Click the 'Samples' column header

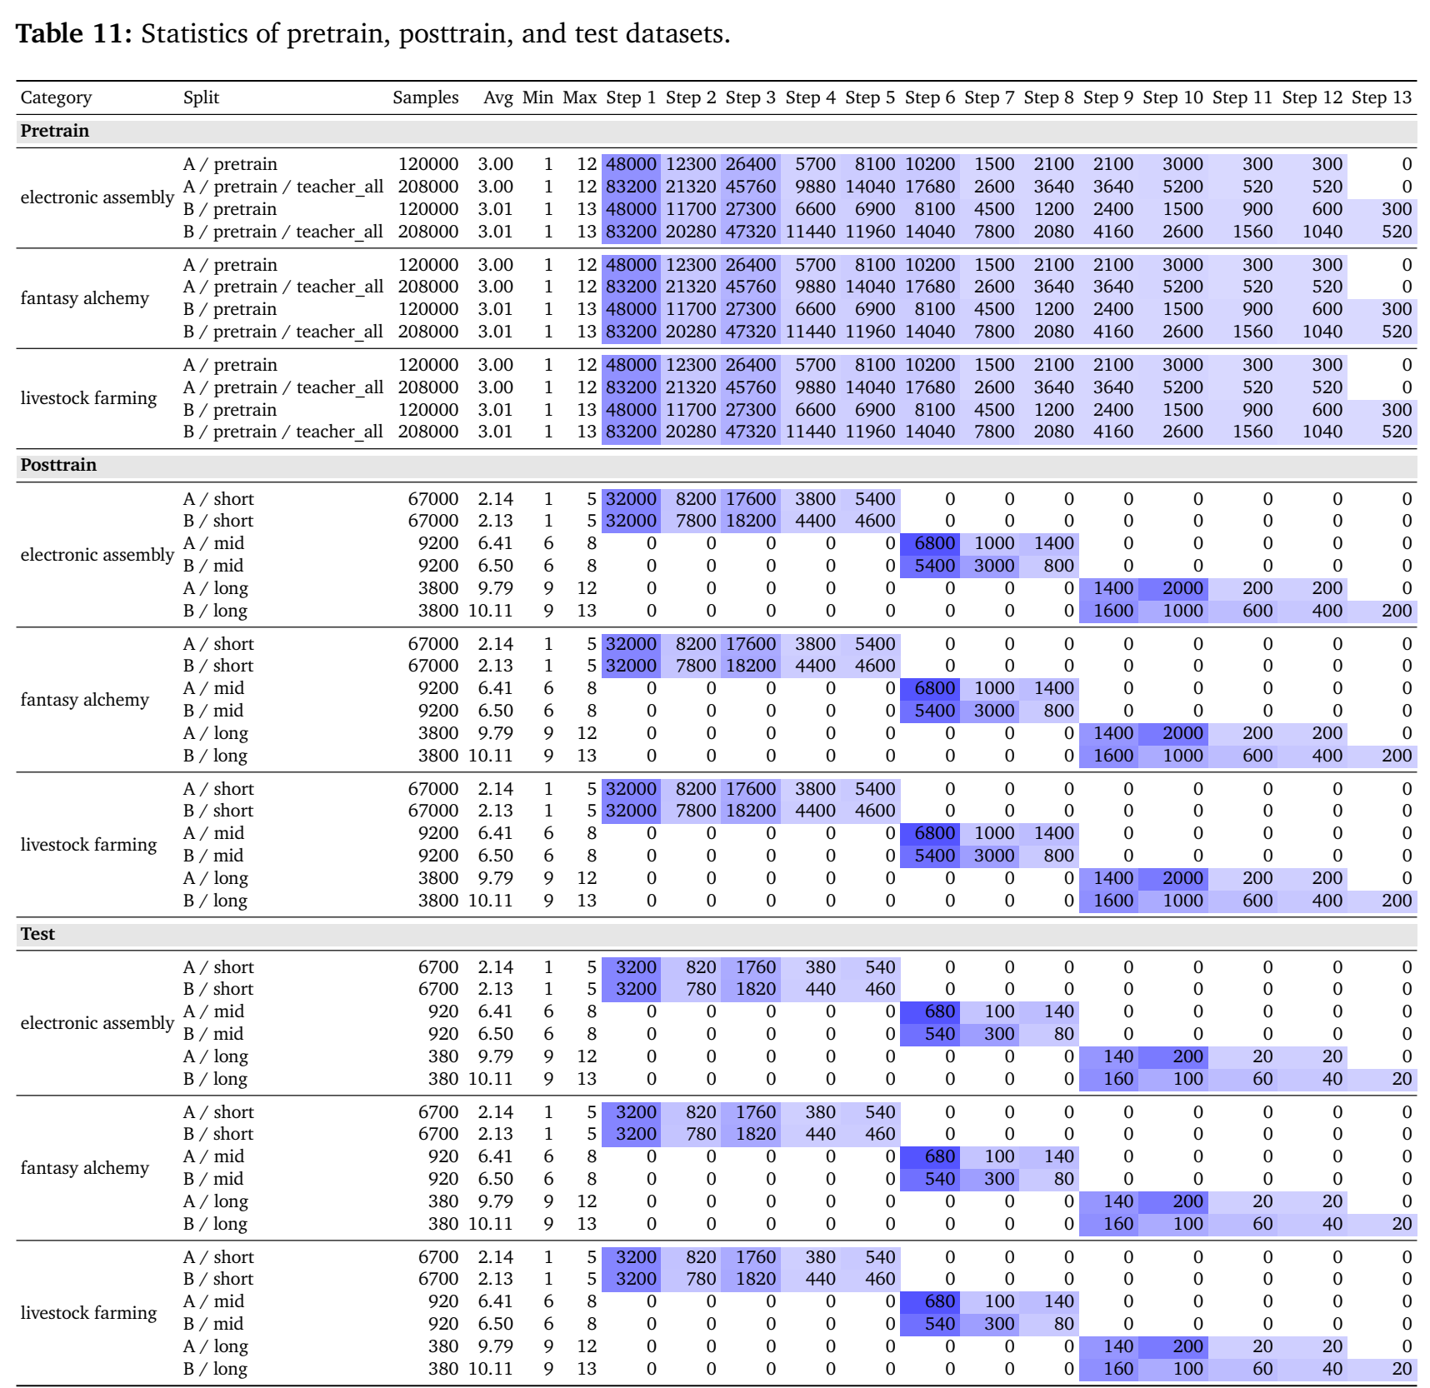pyautogui.click(x=426, y=97)
